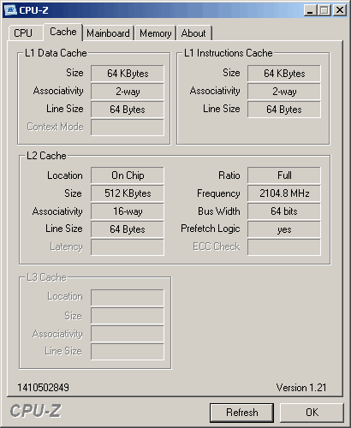Minimize the CPU-Z window
Viewport: 351px width, 428px height.
310,10
